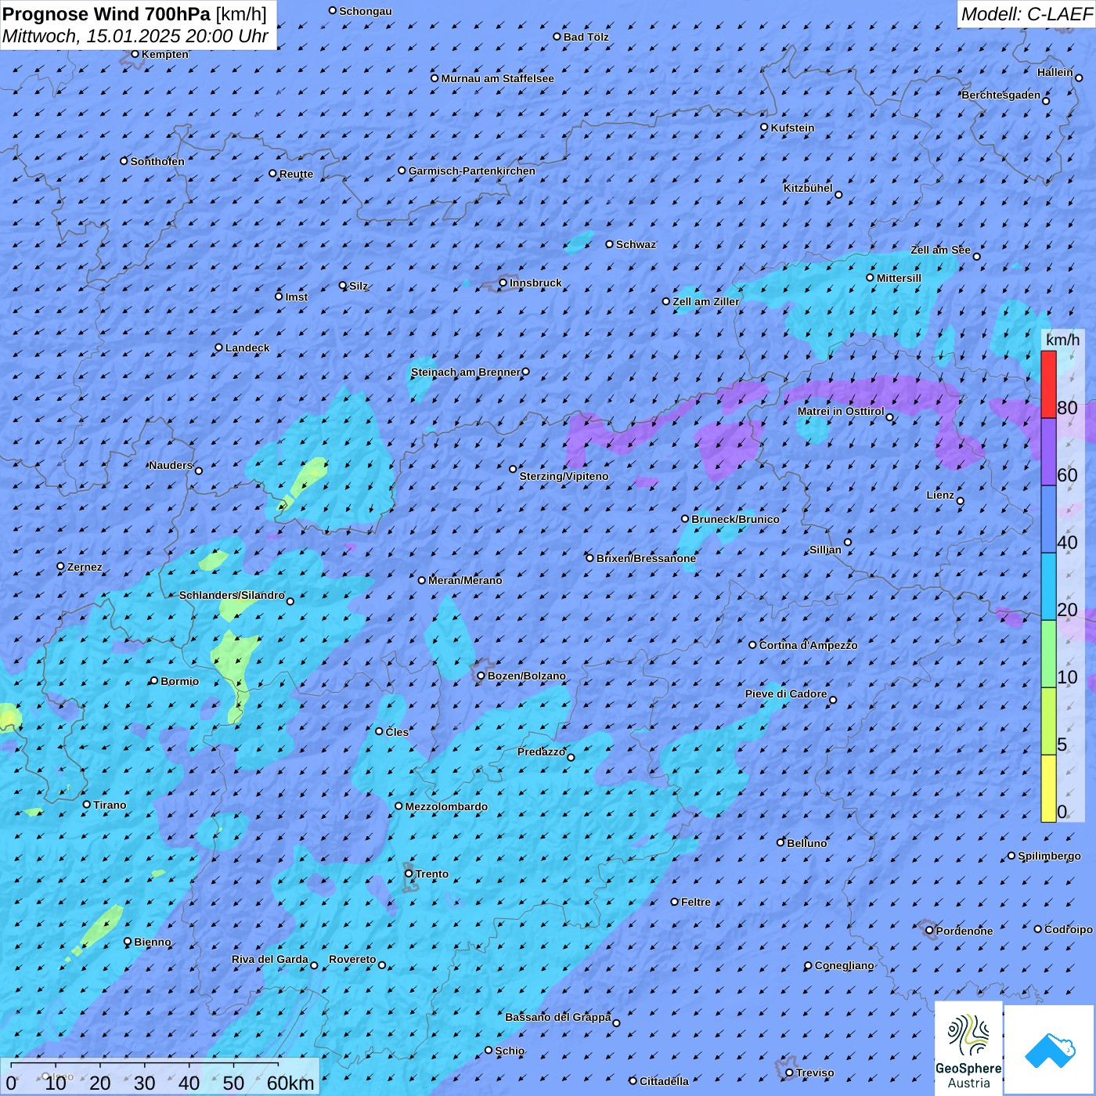
Task: Click the 'Nauders' label
Action: [171, 465]
